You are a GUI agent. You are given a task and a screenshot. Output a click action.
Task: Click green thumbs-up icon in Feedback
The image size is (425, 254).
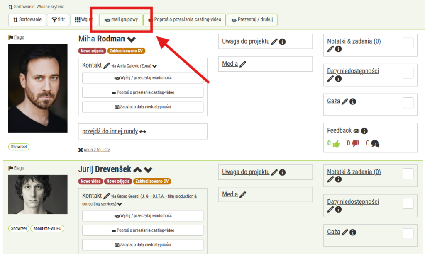coord(336,144)
